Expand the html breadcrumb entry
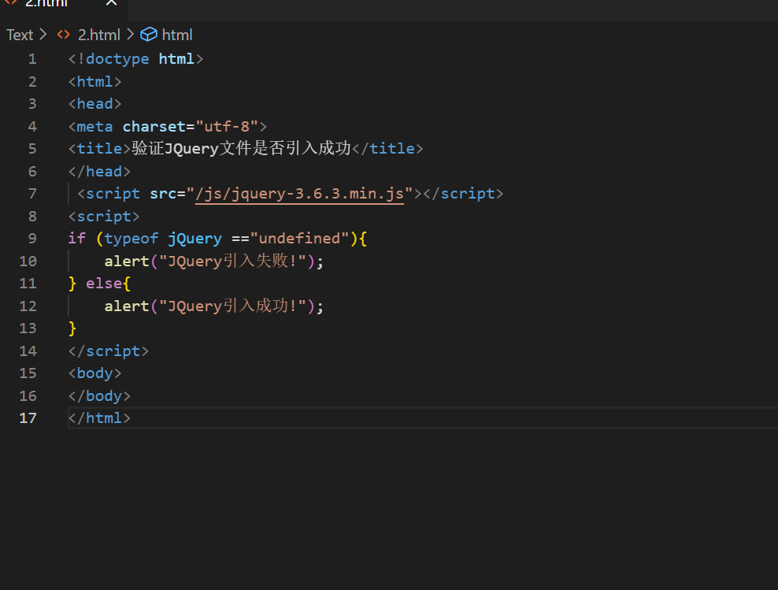Image resolution: width=778 pixels, height=590 pixels. [177, 35]
